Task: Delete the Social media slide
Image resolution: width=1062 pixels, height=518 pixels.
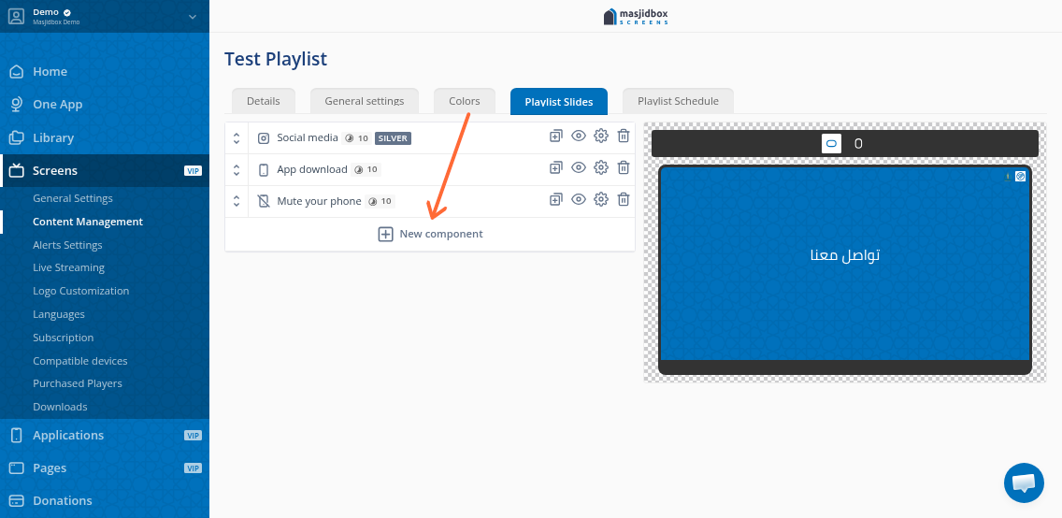Action: pyautogui.click(x=624, y=137)
